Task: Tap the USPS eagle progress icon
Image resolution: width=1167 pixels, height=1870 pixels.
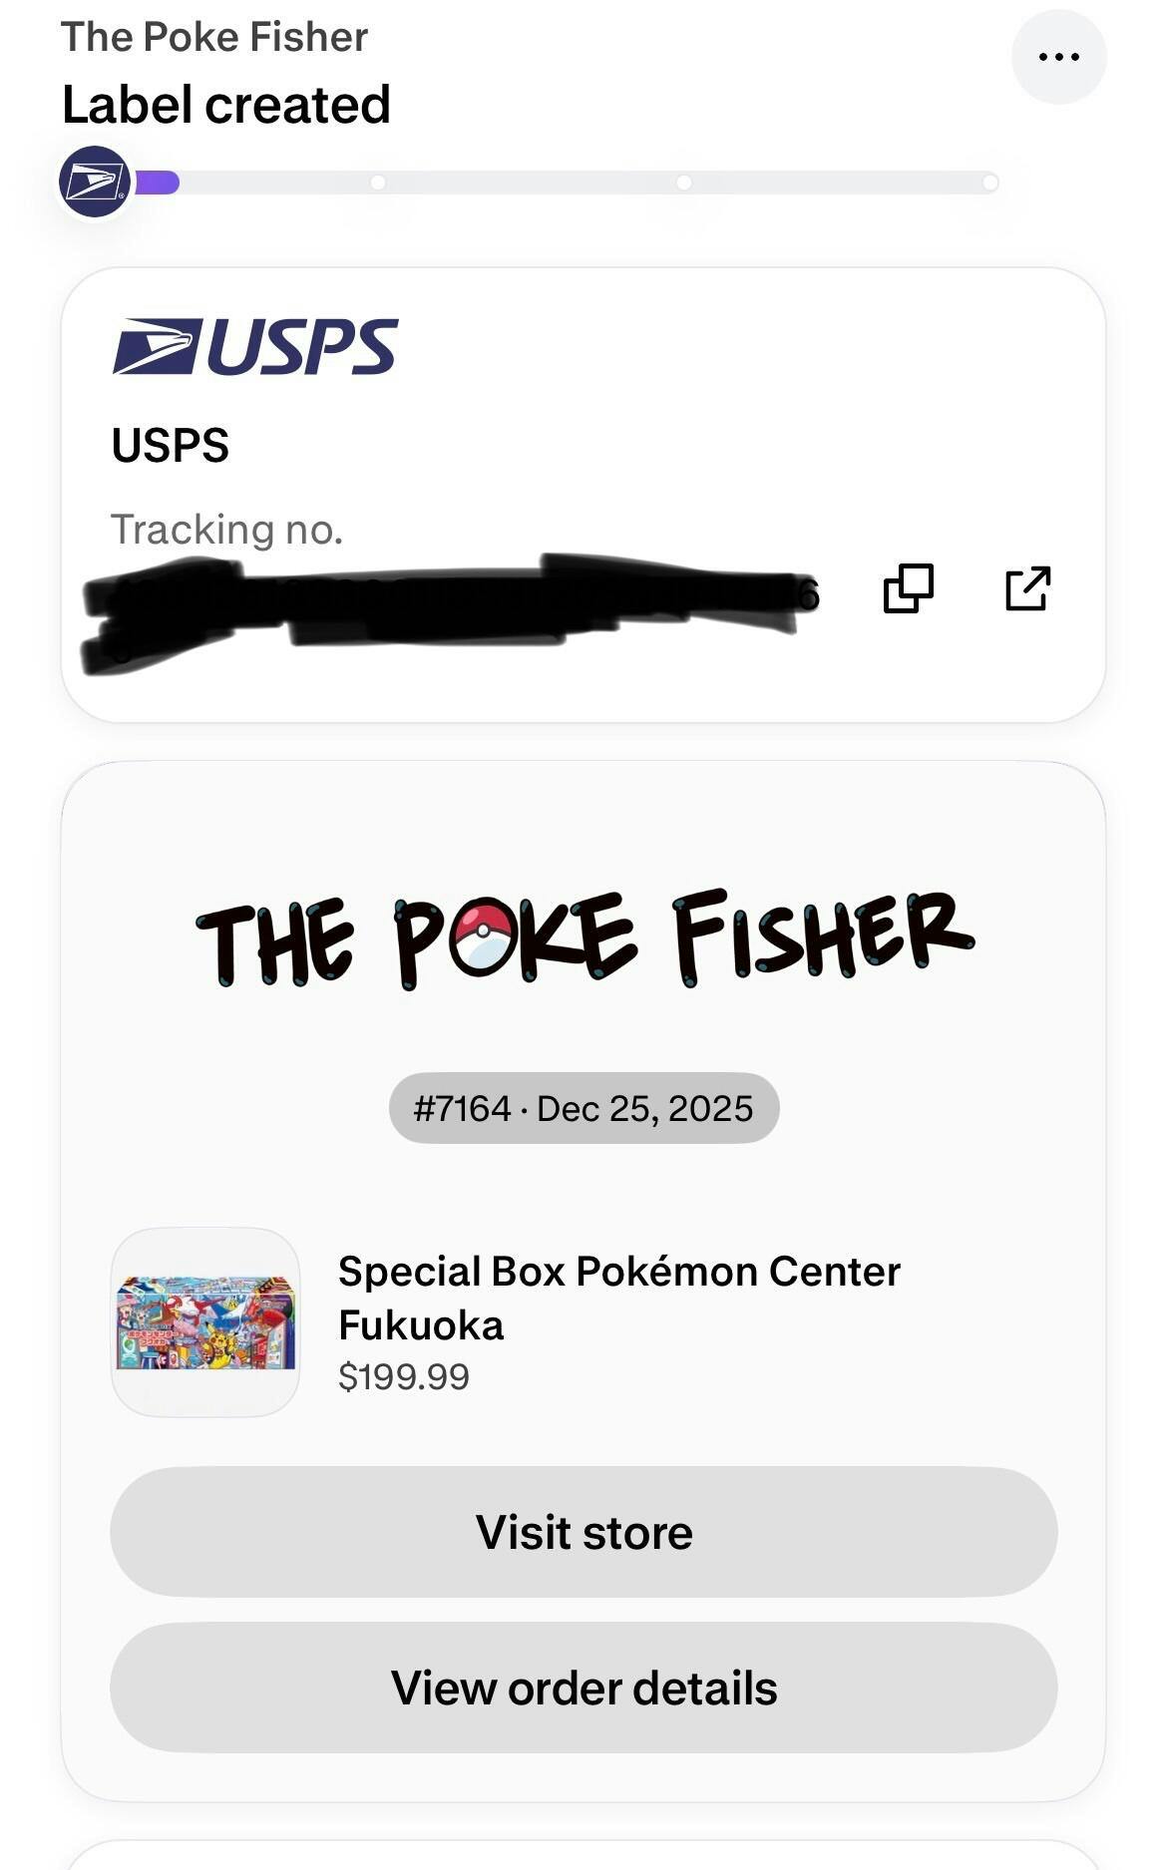Action: 95,183
